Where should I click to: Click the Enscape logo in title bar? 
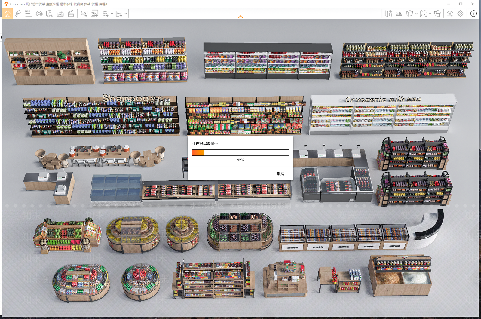(6, 4)
